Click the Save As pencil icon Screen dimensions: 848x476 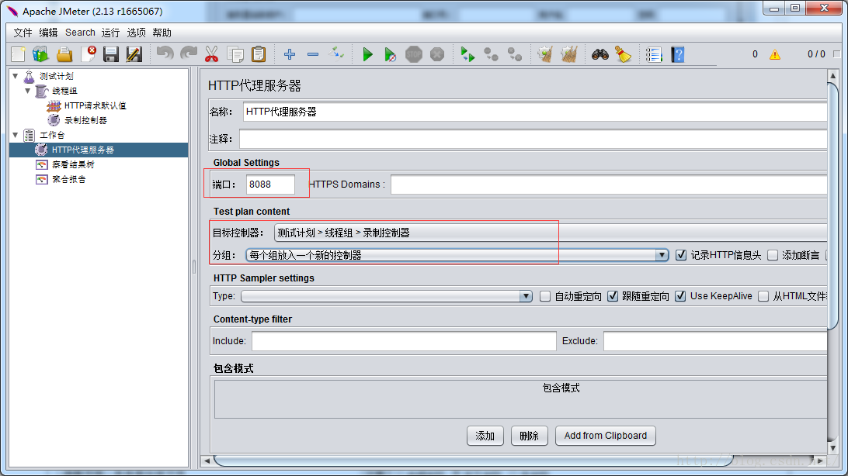[134, 54]
